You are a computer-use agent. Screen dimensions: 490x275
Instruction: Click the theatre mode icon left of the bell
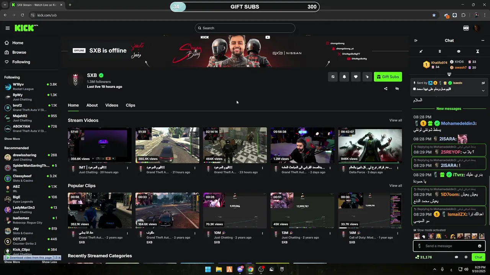[333, 77]
